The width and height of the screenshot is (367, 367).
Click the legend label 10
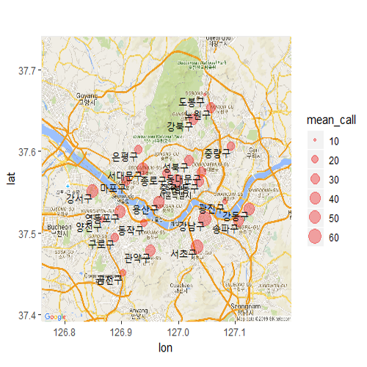click(334, 141)
